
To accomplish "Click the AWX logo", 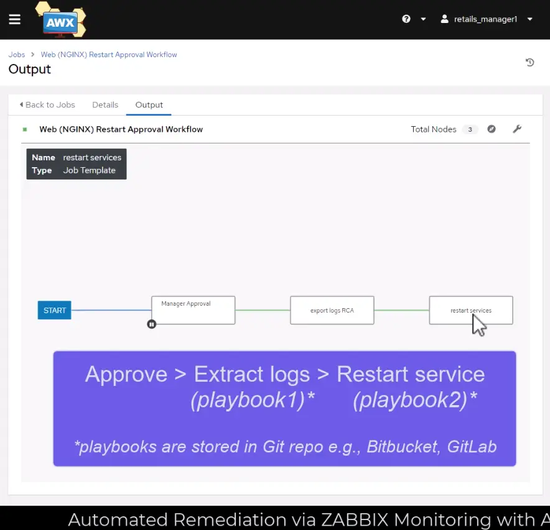I will click(61, 20).
